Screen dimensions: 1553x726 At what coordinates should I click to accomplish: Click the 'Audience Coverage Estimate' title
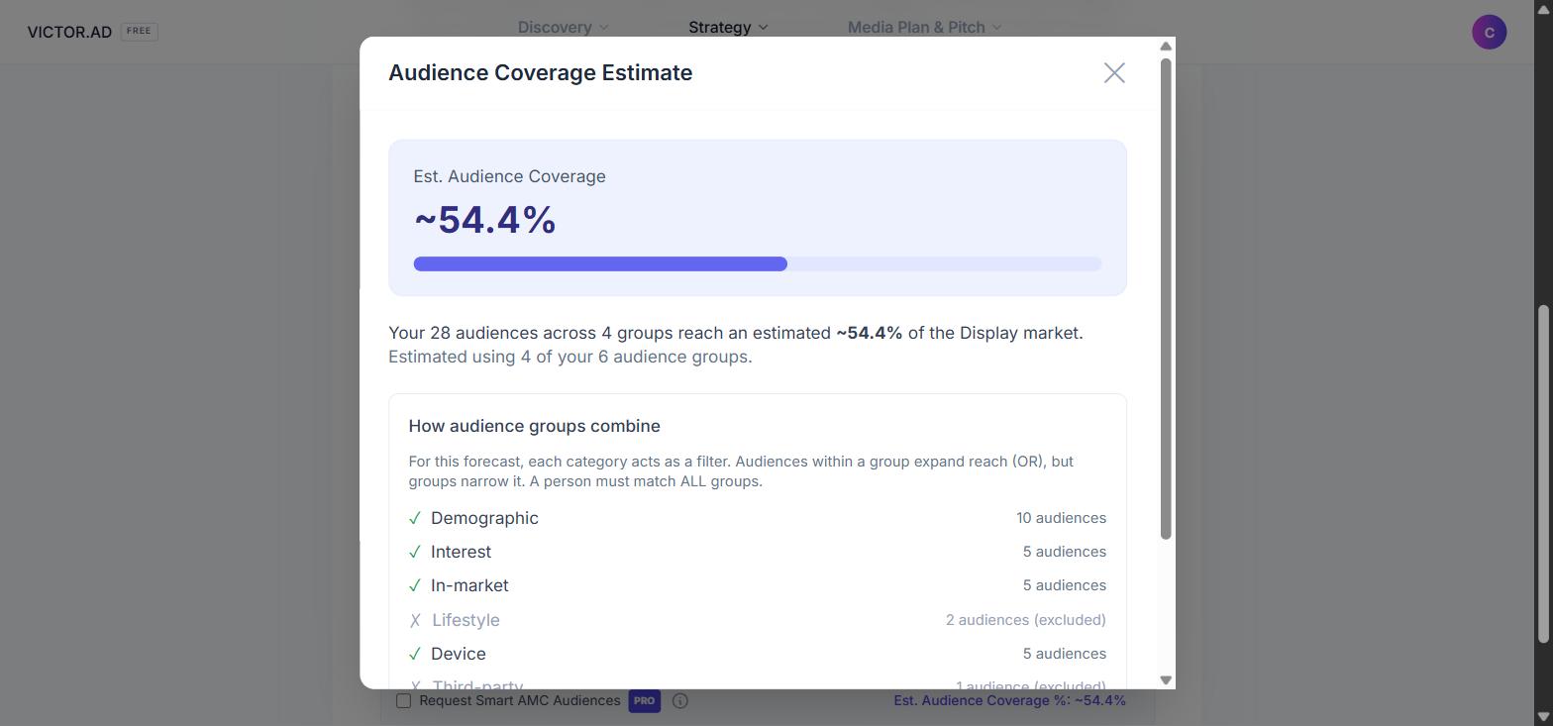(541, 73)
